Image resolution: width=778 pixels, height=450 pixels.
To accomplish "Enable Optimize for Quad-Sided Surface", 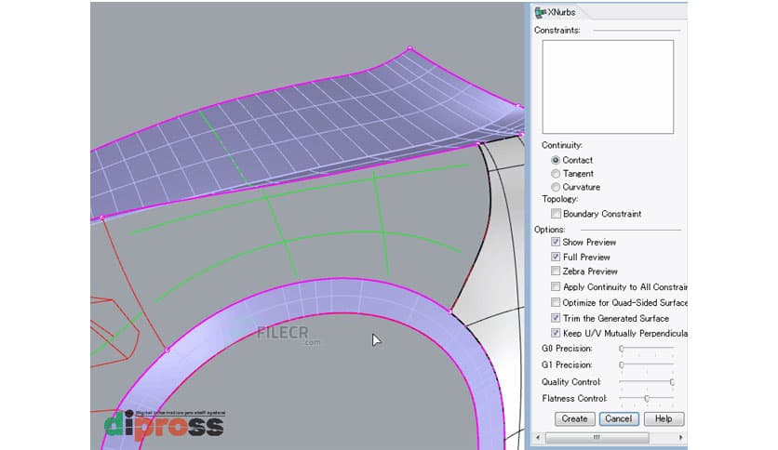I will (556, 302).
